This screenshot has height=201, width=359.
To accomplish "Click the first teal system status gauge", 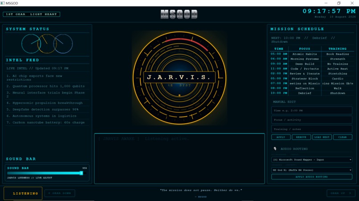I will (31, 43).
